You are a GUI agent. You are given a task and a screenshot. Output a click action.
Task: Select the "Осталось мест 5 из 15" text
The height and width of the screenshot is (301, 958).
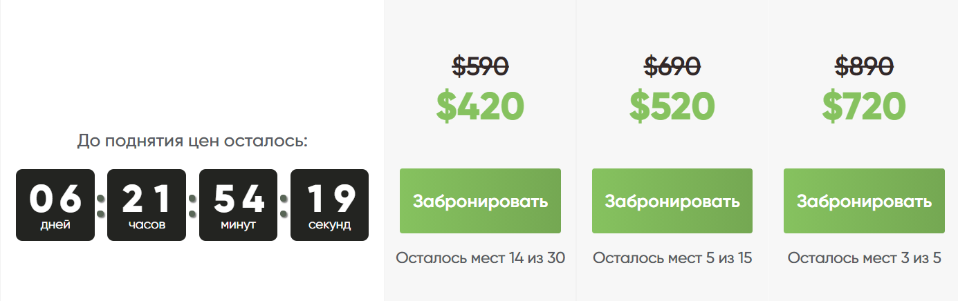pos(672,258)
